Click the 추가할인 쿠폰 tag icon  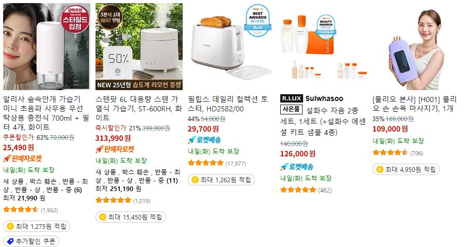click(x=10, y=241)
